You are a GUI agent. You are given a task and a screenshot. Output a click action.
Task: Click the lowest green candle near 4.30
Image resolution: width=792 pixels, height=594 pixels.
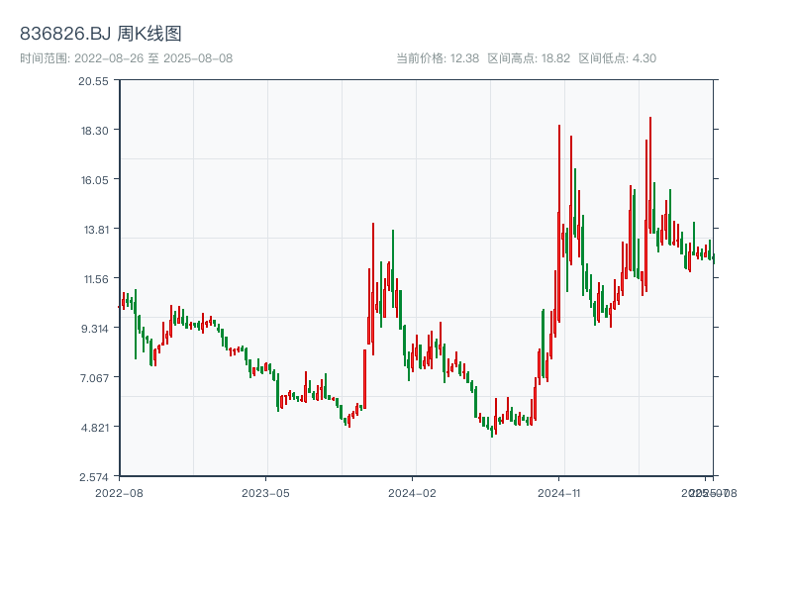click(492, 432)
